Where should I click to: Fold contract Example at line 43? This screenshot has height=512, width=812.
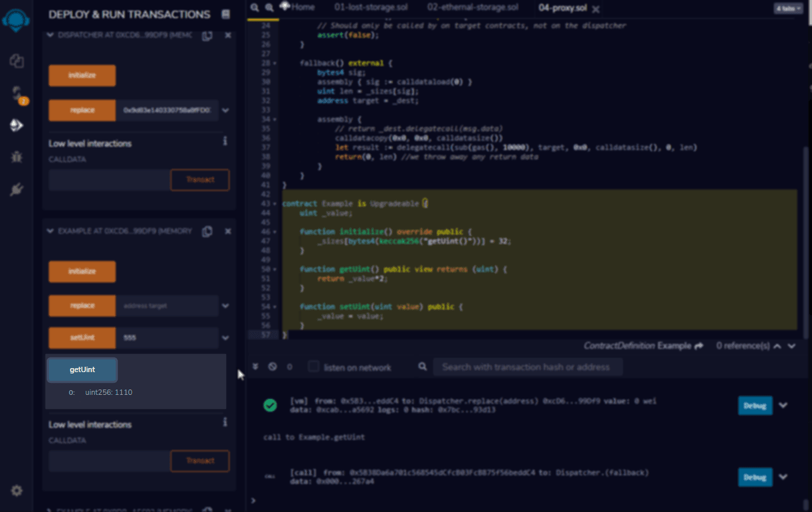pyautogui.click(x=275, y=203)
